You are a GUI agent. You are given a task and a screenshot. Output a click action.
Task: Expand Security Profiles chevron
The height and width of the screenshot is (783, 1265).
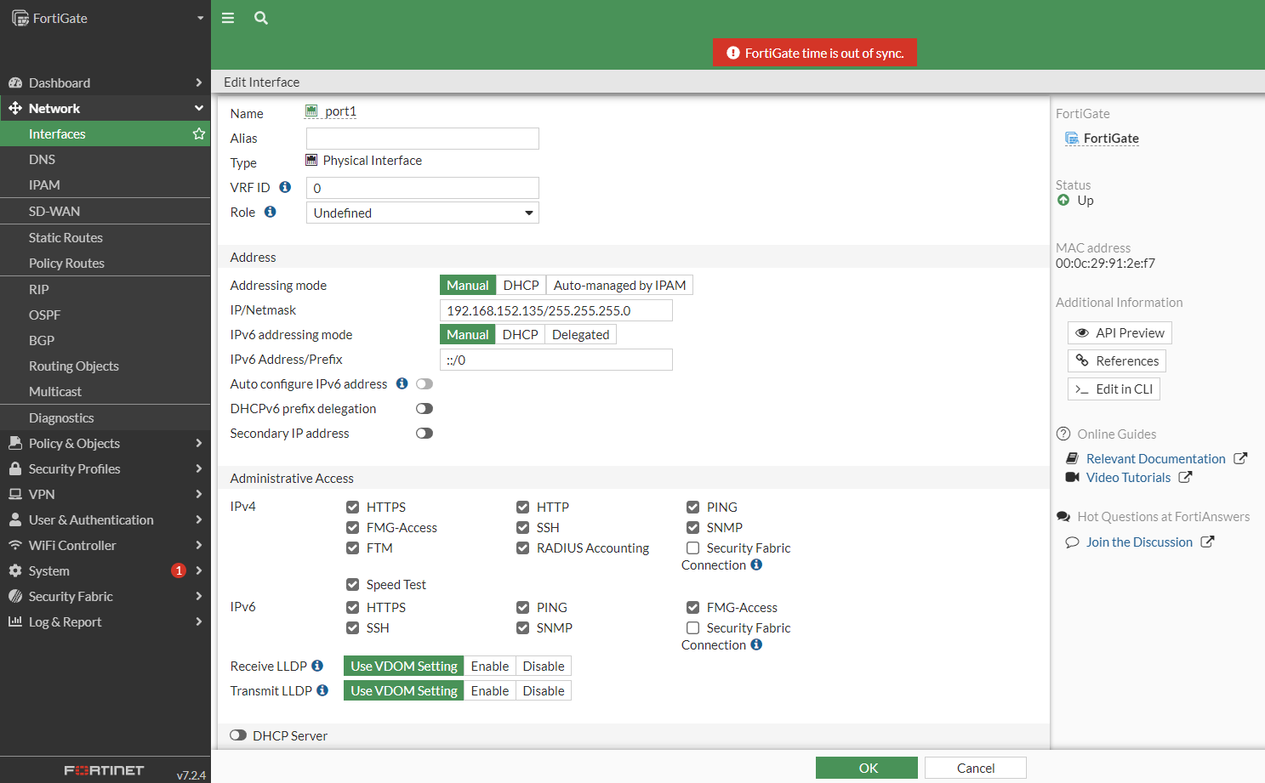[x=199, y=468]
